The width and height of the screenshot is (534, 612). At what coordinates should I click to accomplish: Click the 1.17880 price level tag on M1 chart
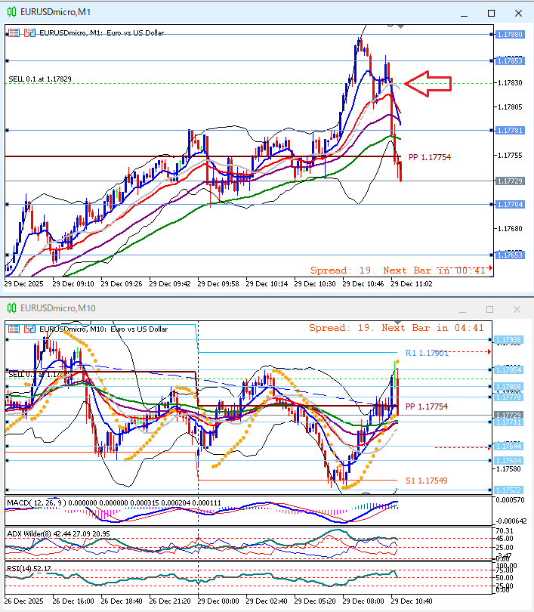(x=510, y=35)
